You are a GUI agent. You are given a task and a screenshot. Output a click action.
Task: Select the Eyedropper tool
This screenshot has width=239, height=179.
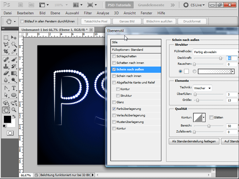click(x=14, y=51)
